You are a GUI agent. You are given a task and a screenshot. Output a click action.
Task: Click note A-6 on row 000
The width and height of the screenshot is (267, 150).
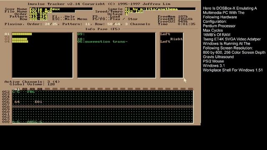pos(16,122)
